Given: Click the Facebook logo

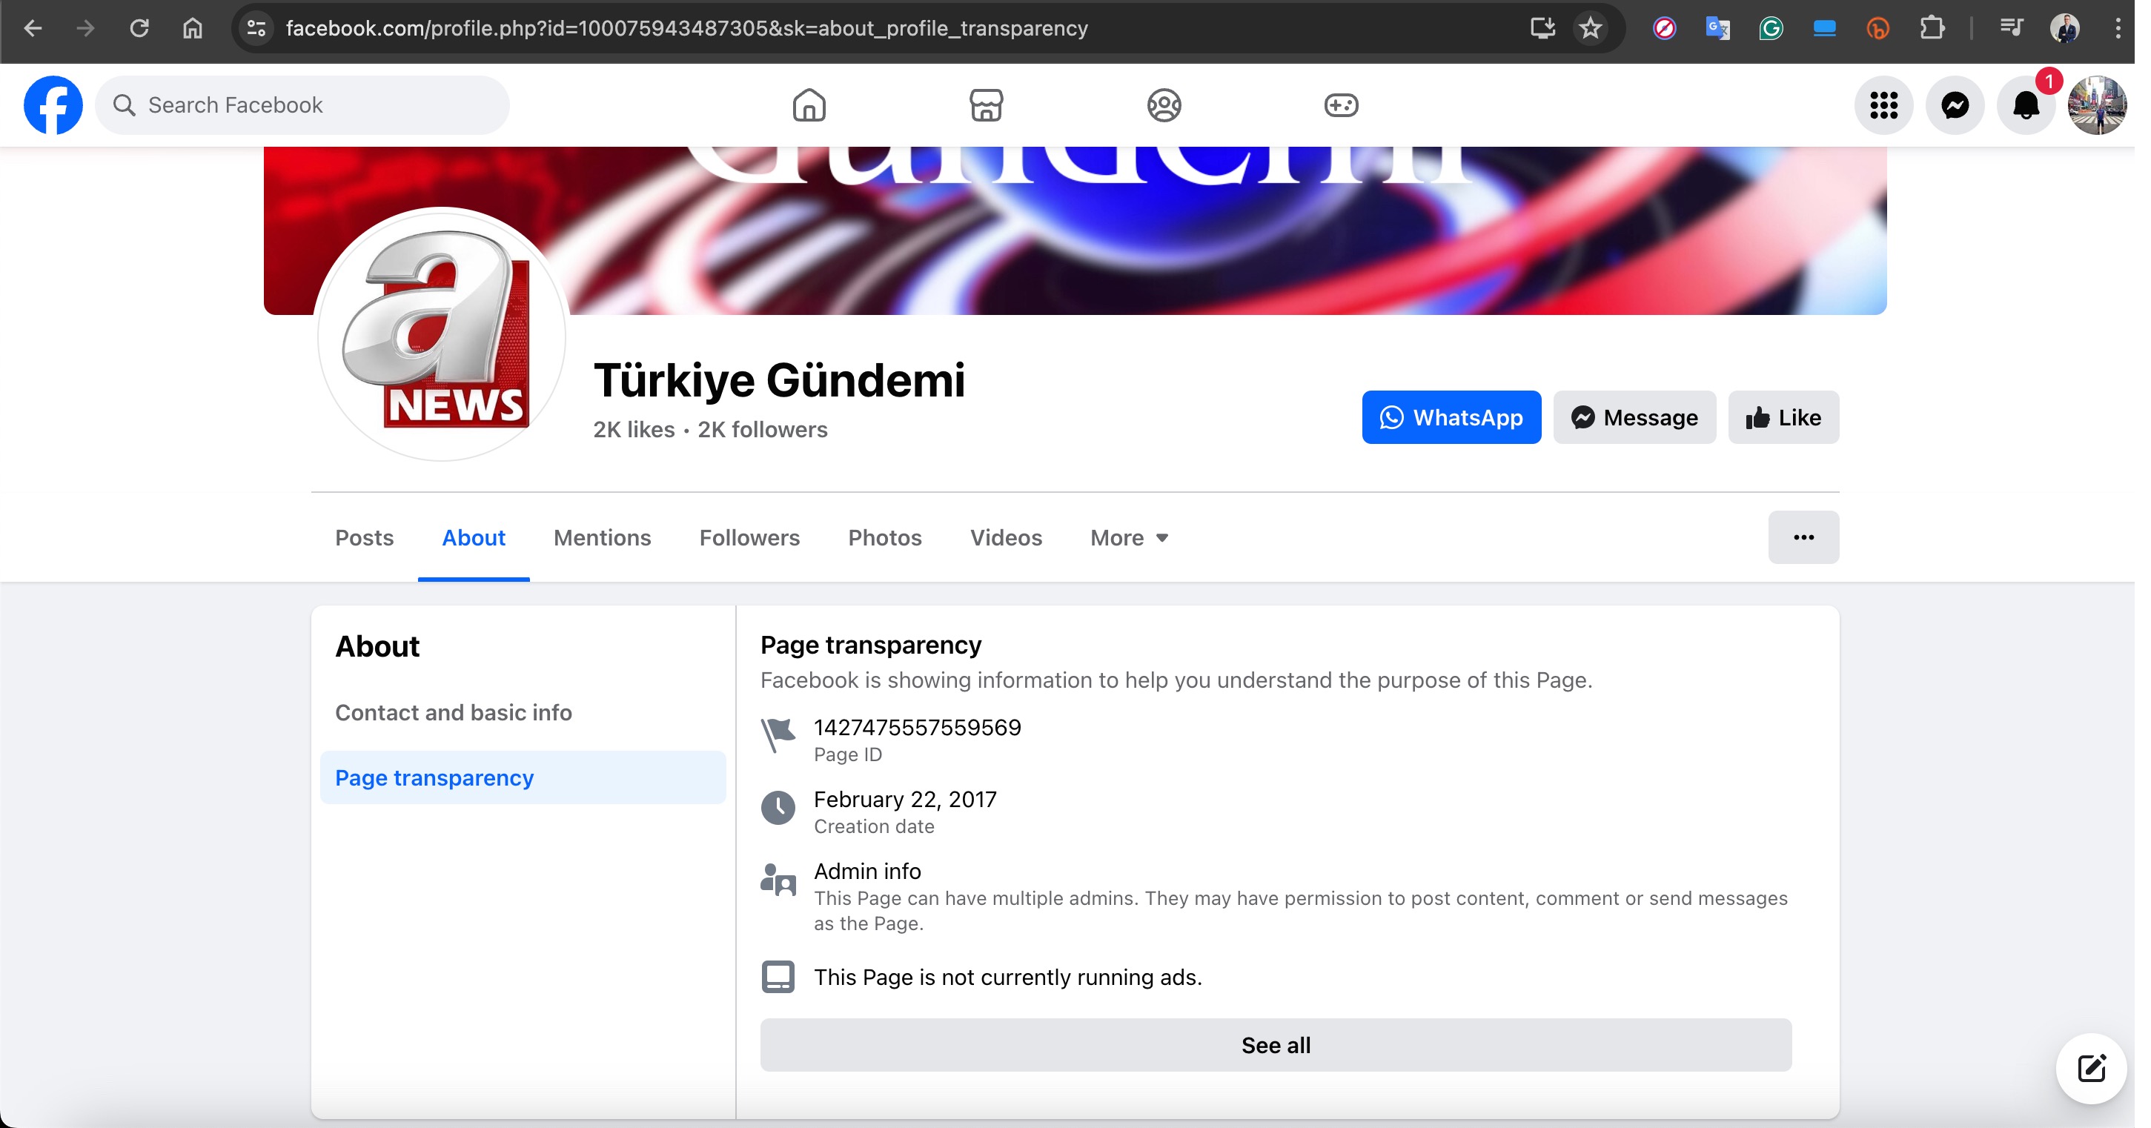Looking at the screenshot, I should [x=53, y=105].
